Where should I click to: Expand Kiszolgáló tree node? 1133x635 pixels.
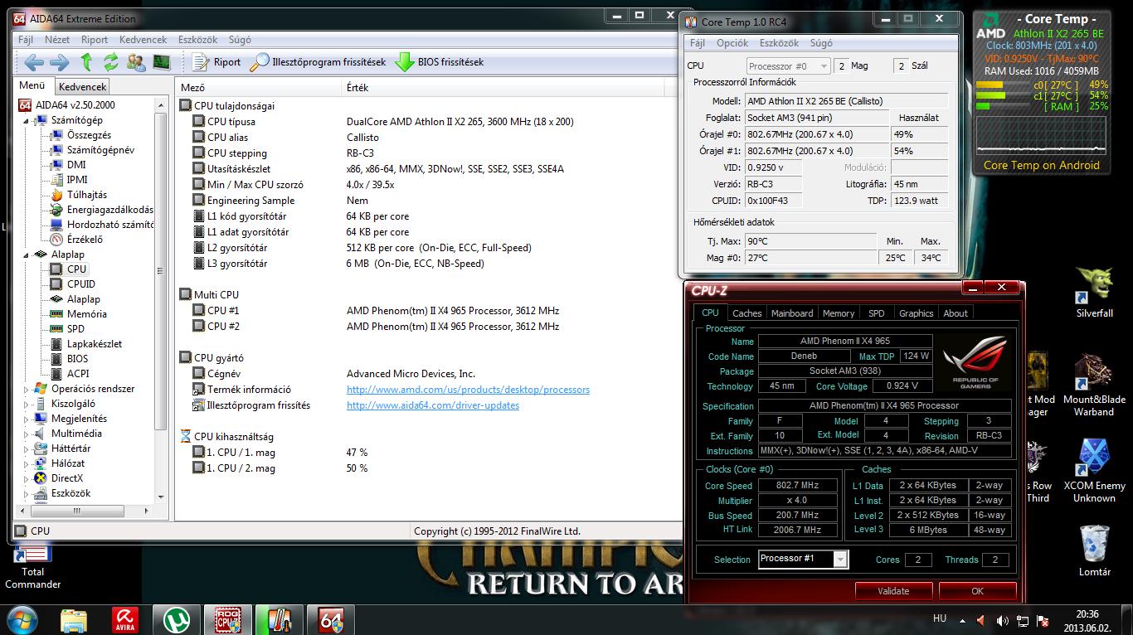[27, 404]
